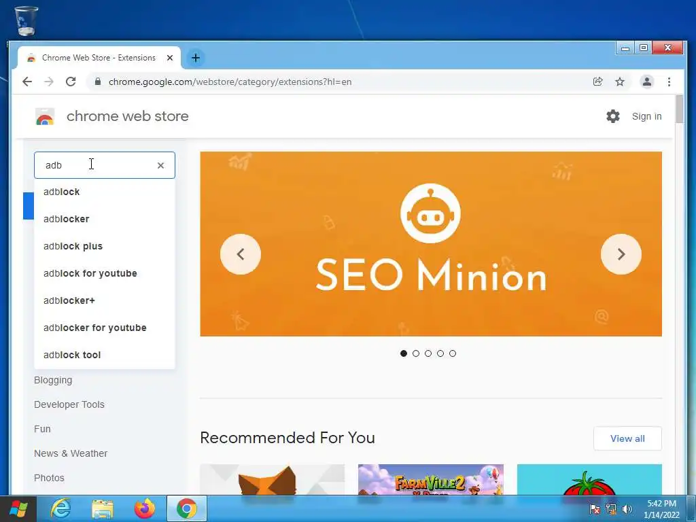Choose the 'adblock tool' suggestion
The image size is (696, 522).
pos(104,355)
